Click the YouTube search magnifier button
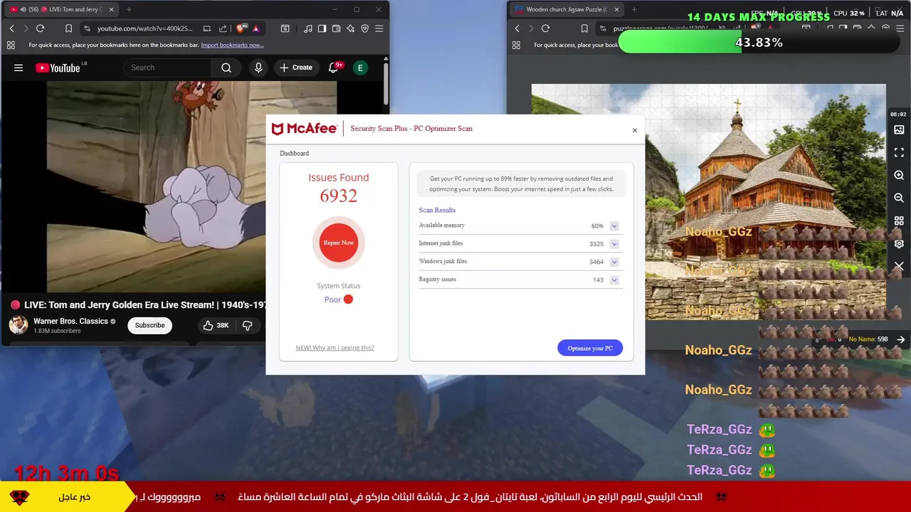The width and height of the screenshot is (911, 512). pos(226,68)
